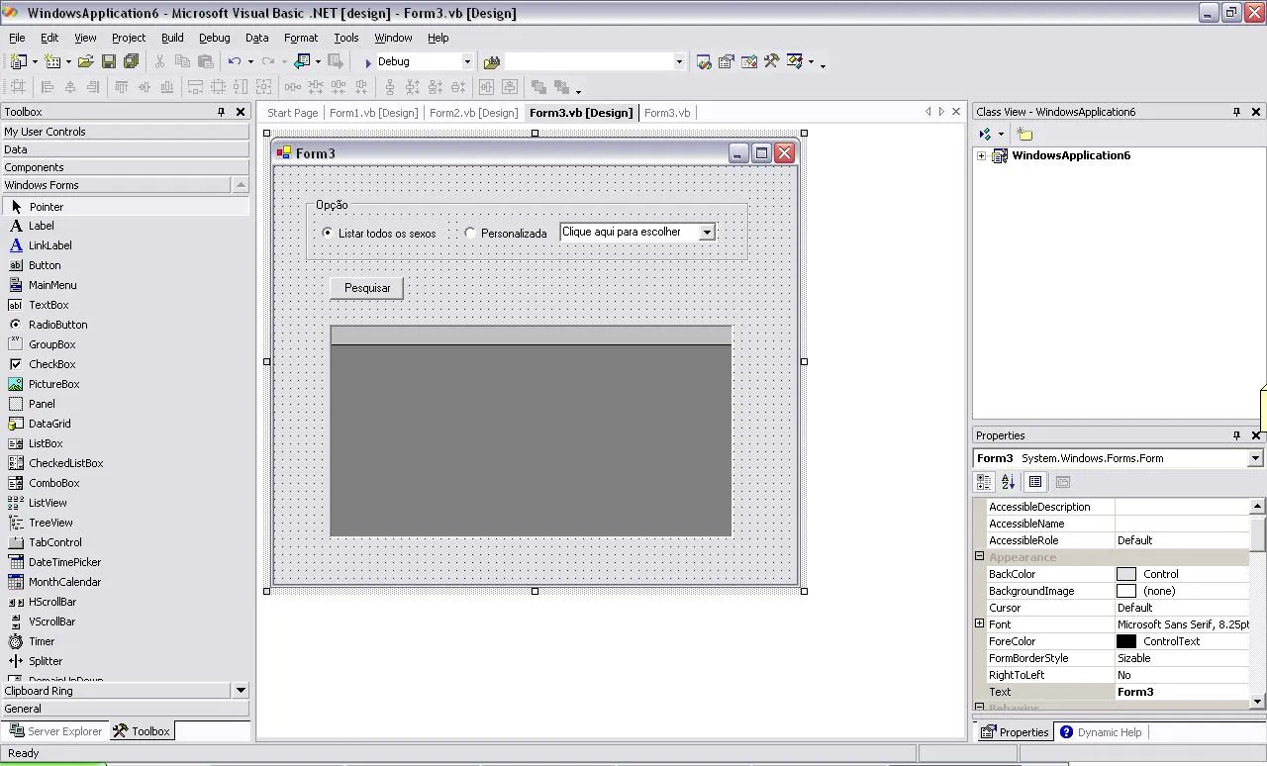Expand the Font property row
Image resolution: width=1267 pixels, height=766 pixels.
[x=980, y=624]
